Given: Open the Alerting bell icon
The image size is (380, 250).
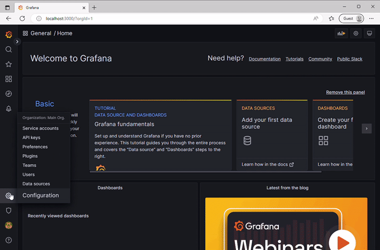Looking at the screenshot, I should (9, 109).
